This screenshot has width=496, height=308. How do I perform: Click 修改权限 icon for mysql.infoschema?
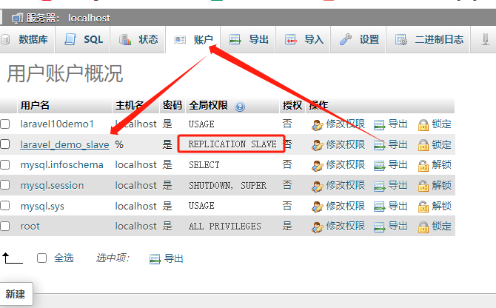click(x=318, y=166)
